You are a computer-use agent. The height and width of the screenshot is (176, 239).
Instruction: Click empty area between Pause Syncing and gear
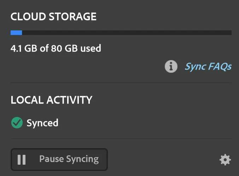click(x=163, y=160)
